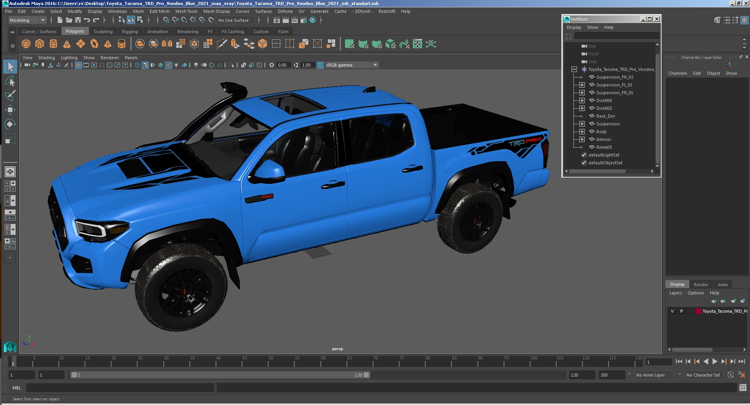Click the New Scene icon

tap(60, 20)
